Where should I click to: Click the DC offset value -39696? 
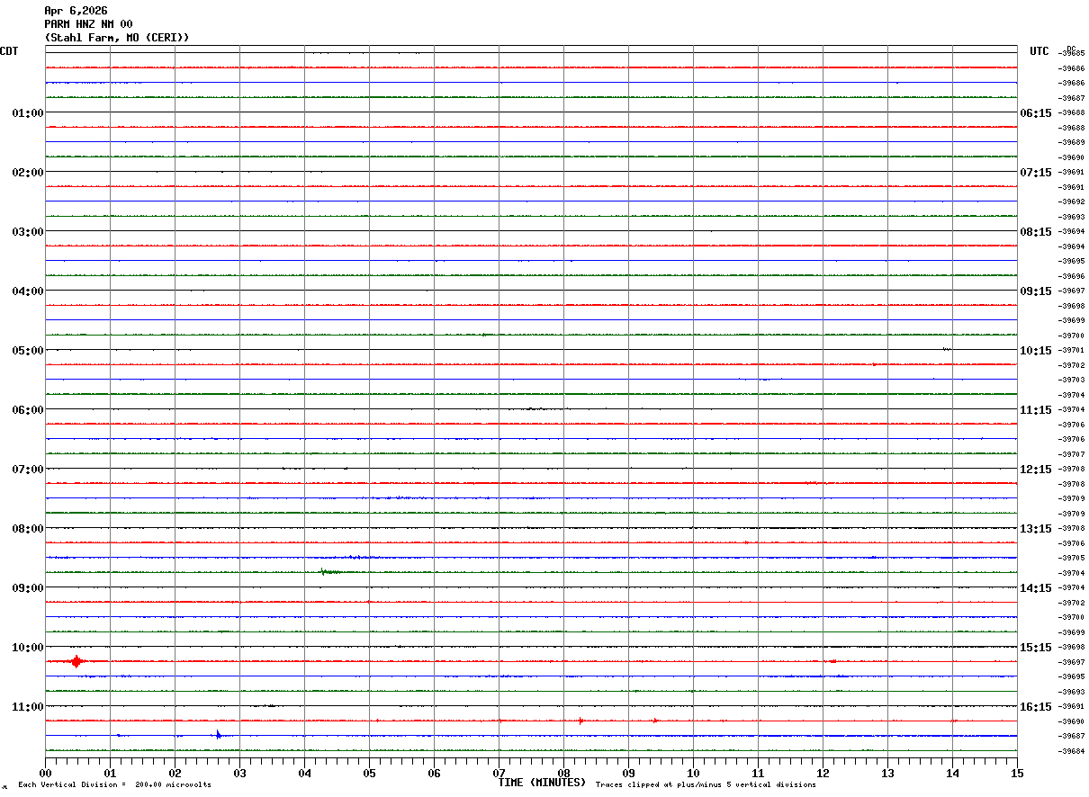(x=1073, y=276)
